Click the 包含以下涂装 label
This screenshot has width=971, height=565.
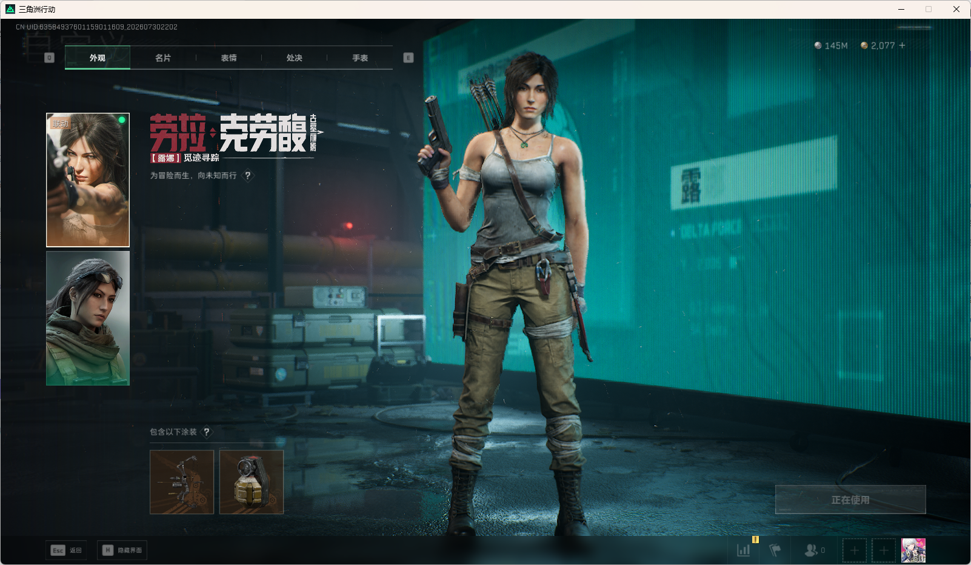(173, 432)
